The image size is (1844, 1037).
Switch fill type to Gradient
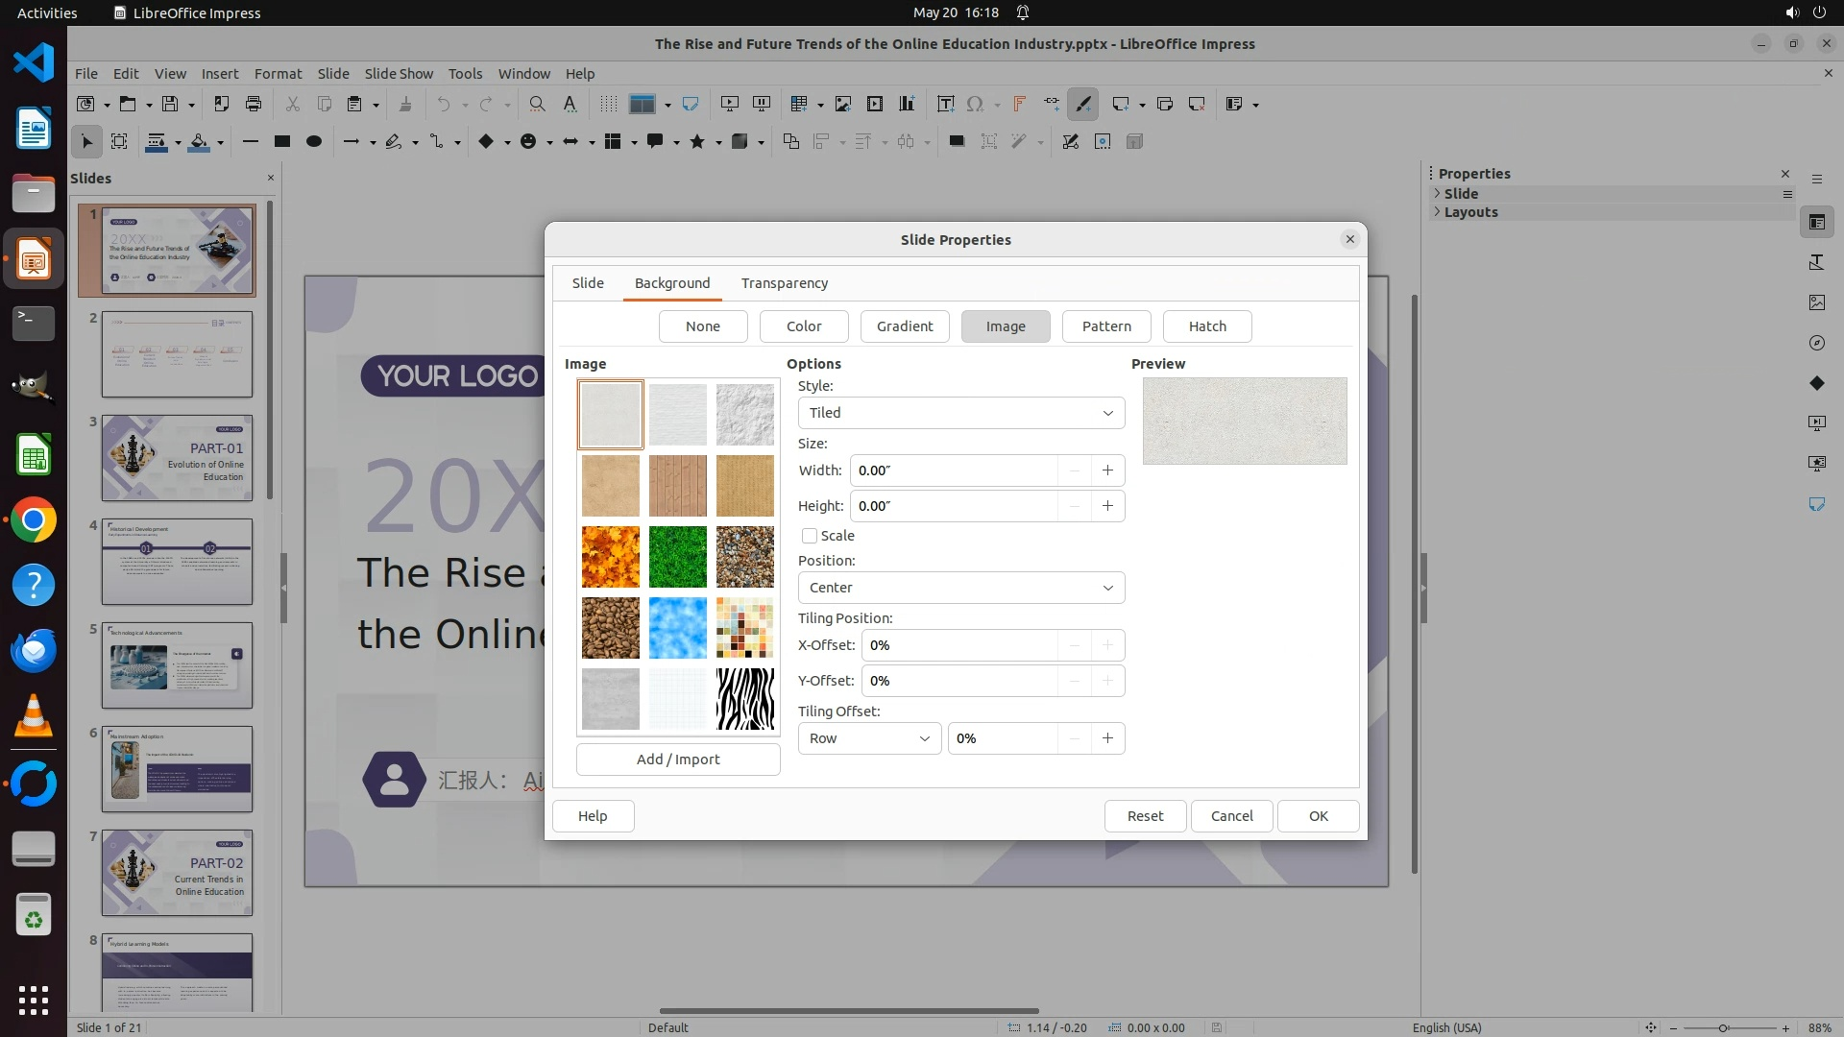coord(904,326)
